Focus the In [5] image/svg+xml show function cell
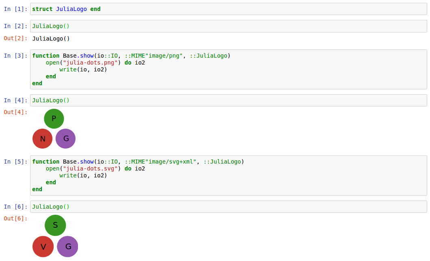The width and height of the screenshot is (430, 261). point(229,175)
